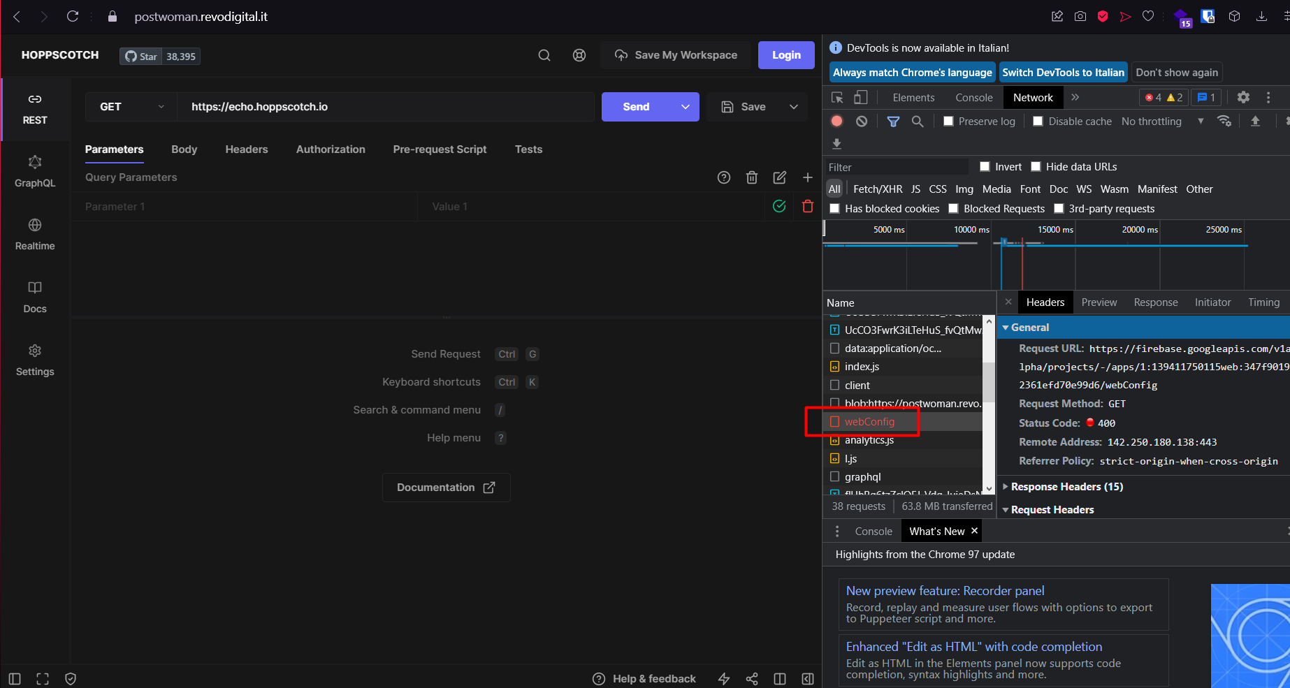Screen dimensions: 1290x688
Task: Toggle the device toolbar in DevTools
Action: coord(861,97)
